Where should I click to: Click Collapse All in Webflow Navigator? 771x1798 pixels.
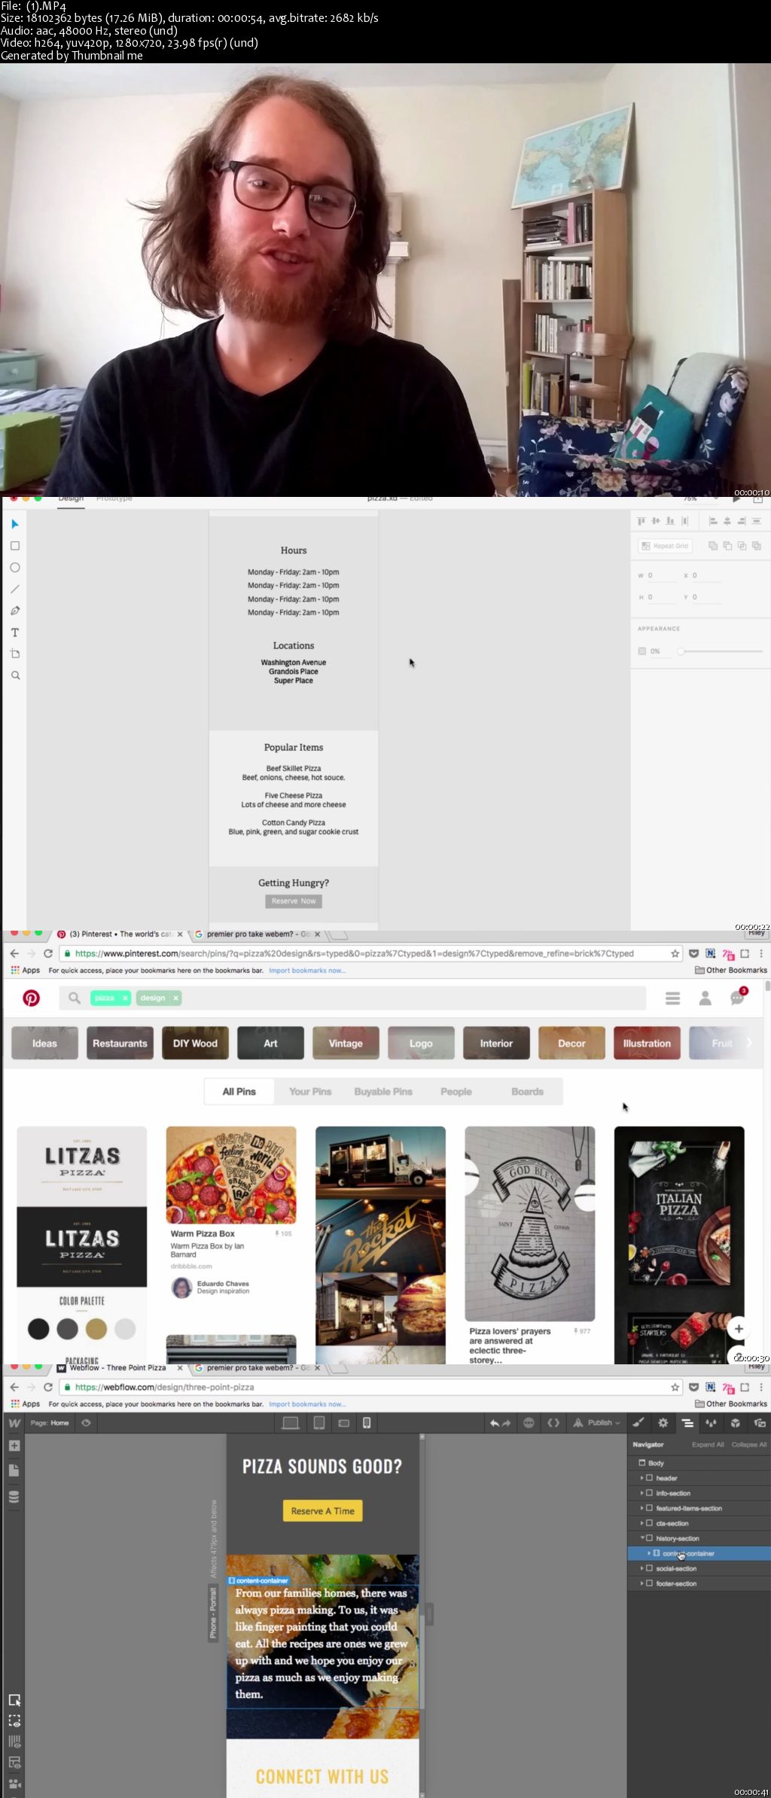pyautogui.click(x=749, y=1444)
